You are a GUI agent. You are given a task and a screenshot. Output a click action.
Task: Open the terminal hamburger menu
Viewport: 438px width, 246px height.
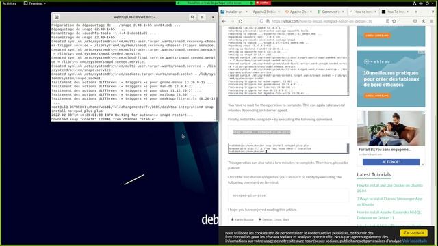[202, 17]
